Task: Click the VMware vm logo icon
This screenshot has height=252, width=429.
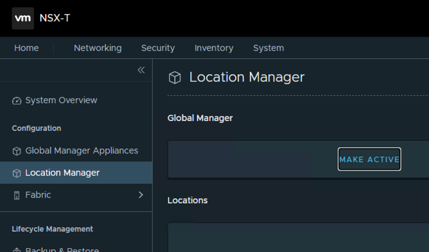Action: [x=23, y=18]
